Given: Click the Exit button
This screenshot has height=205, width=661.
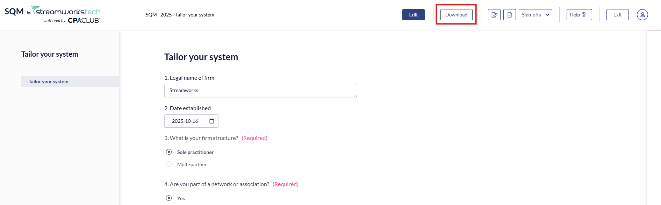Looking at the screenshot, I should click(617, 15).
